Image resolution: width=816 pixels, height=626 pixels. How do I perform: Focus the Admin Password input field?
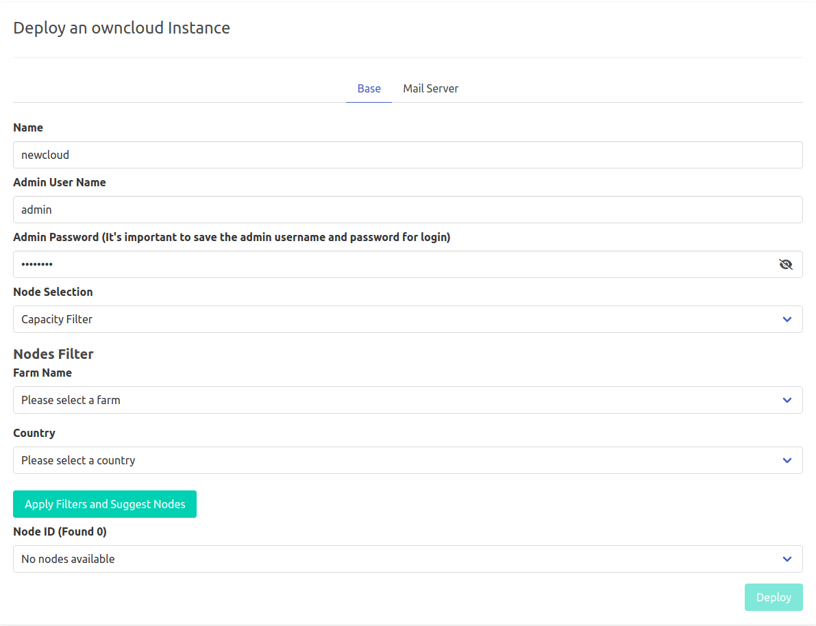391,264
